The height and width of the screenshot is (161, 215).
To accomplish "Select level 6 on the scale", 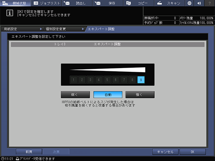I will pyautogui.click(x=116, y=80).
